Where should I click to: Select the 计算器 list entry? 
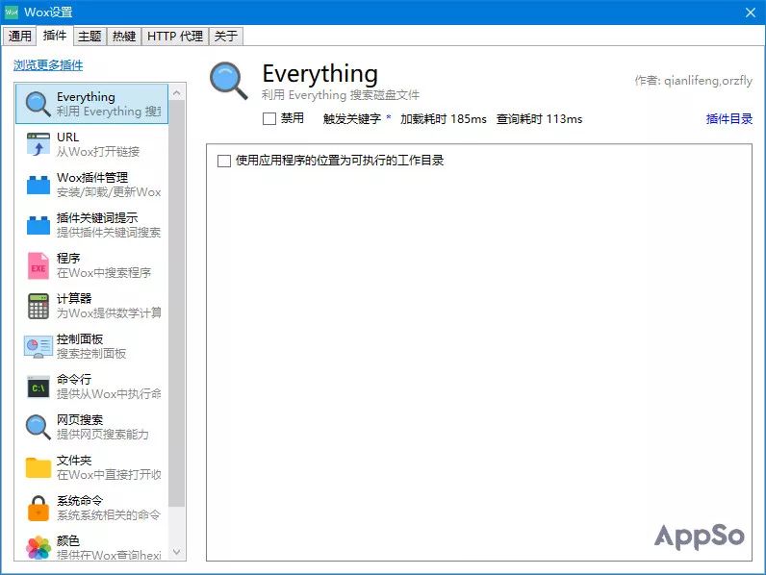pos(91,306)
